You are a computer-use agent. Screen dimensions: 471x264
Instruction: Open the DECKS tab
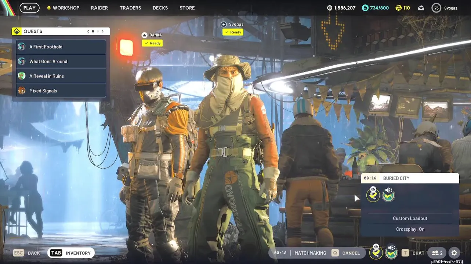[x=160, y=8]
